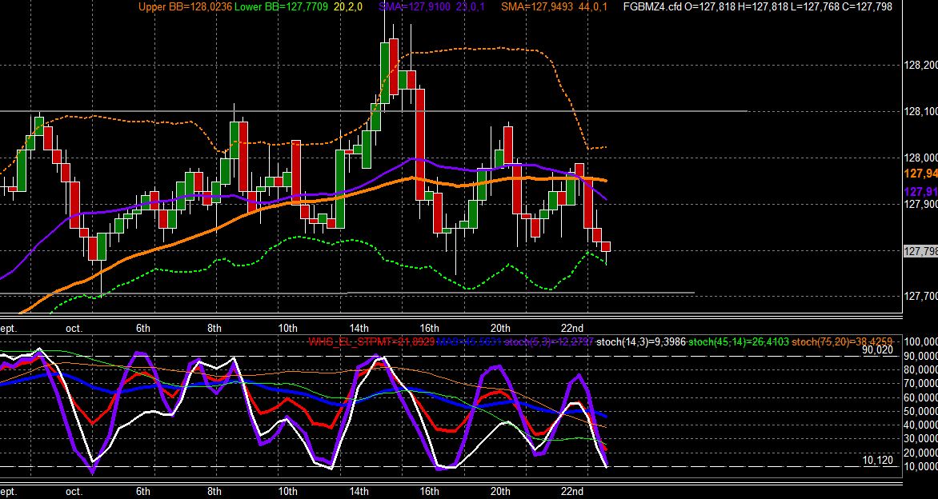The width and height of the screenshot is (938, 499).
Task: Click the 90,020 overbought level label
Action: [877, 351]
